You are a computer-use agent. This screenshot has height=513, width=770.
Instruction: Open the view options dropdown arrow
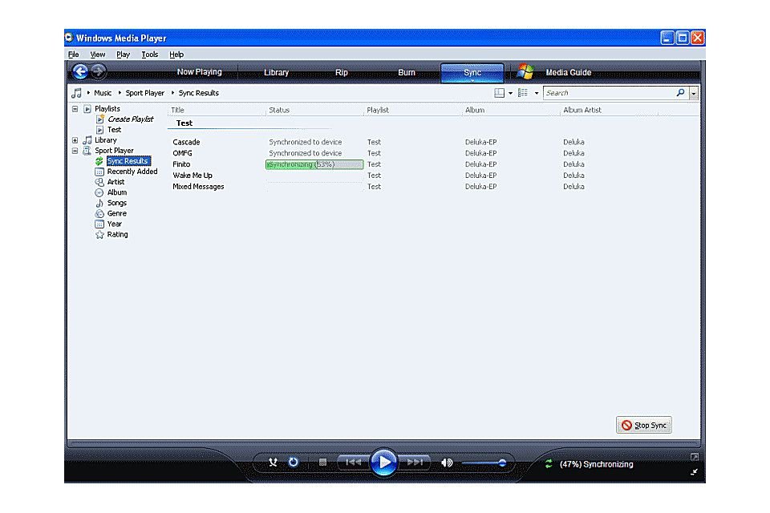(x=537, y=93)
